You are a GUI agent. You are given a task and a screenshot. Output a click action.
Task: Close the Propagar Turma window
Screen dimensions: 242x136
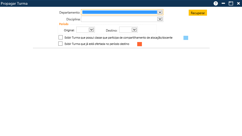tap(238, 3)
